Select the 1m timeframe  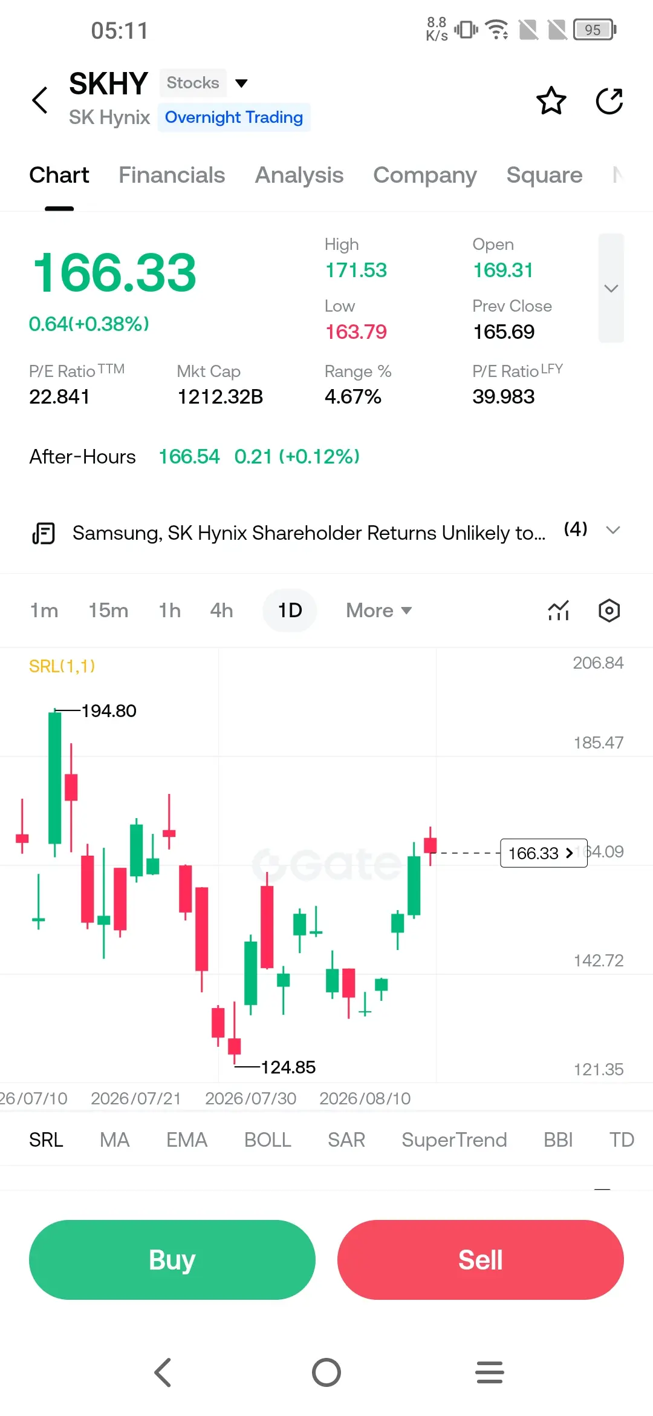[44, 610]
